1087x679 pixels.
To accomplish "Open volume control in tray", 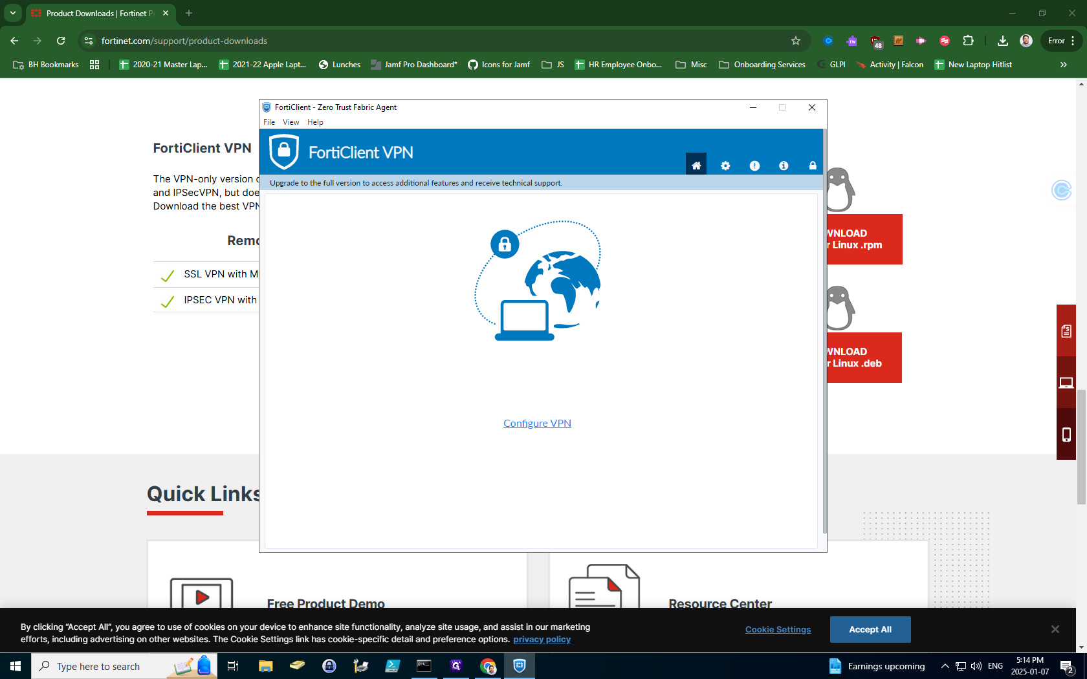I will click(x=976, y=666).
